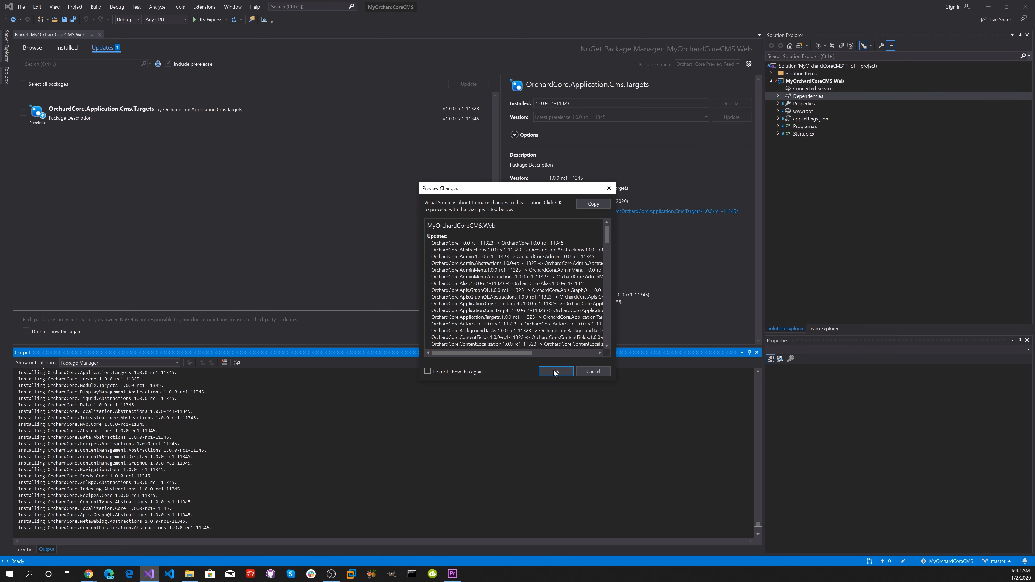Click the Alphabetical sort icon in Properties panel
This screenshot has height=582, width=1035.
point(780,358)
